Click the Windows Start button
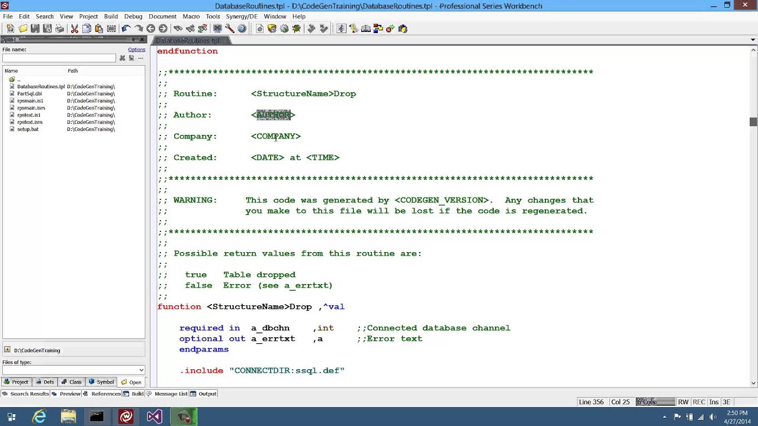Image resolution: width=758 pixels, height=426 pixels. tap(11, 417)
